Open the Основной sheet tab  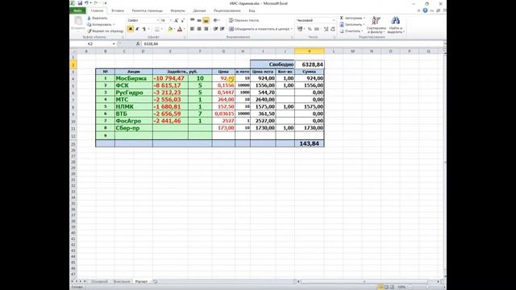click(x=99, y=281)
